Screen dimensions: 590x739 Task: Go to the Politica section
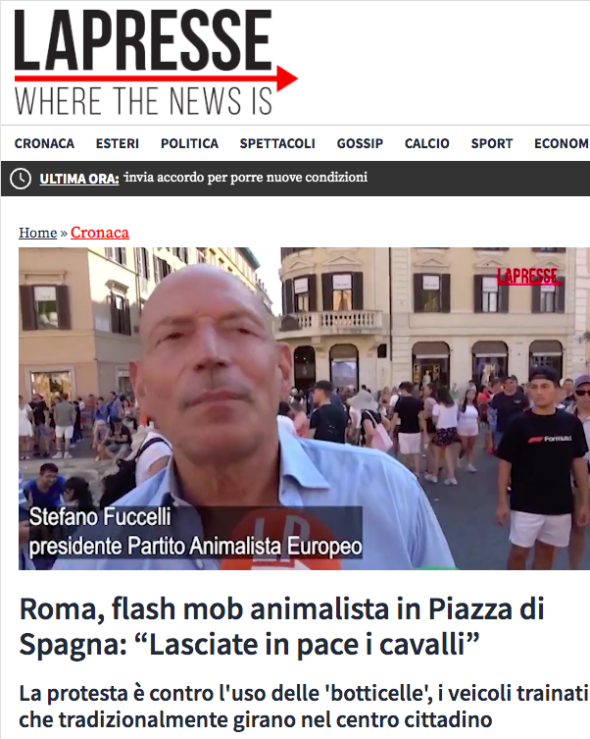pyautogui.click(x=189, y=143)
